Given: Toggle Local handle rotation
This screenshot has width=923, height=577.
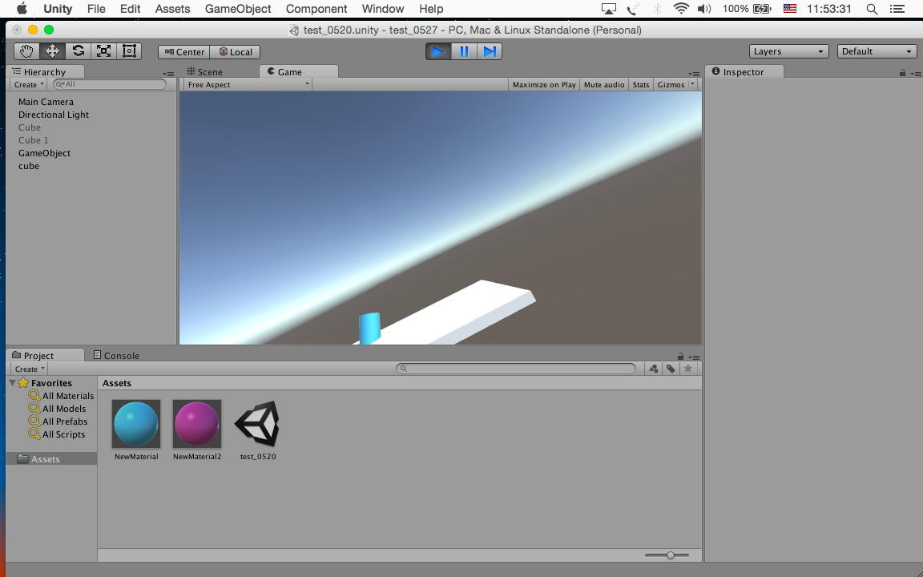Looking at the screenshot, I should [236, 52].
